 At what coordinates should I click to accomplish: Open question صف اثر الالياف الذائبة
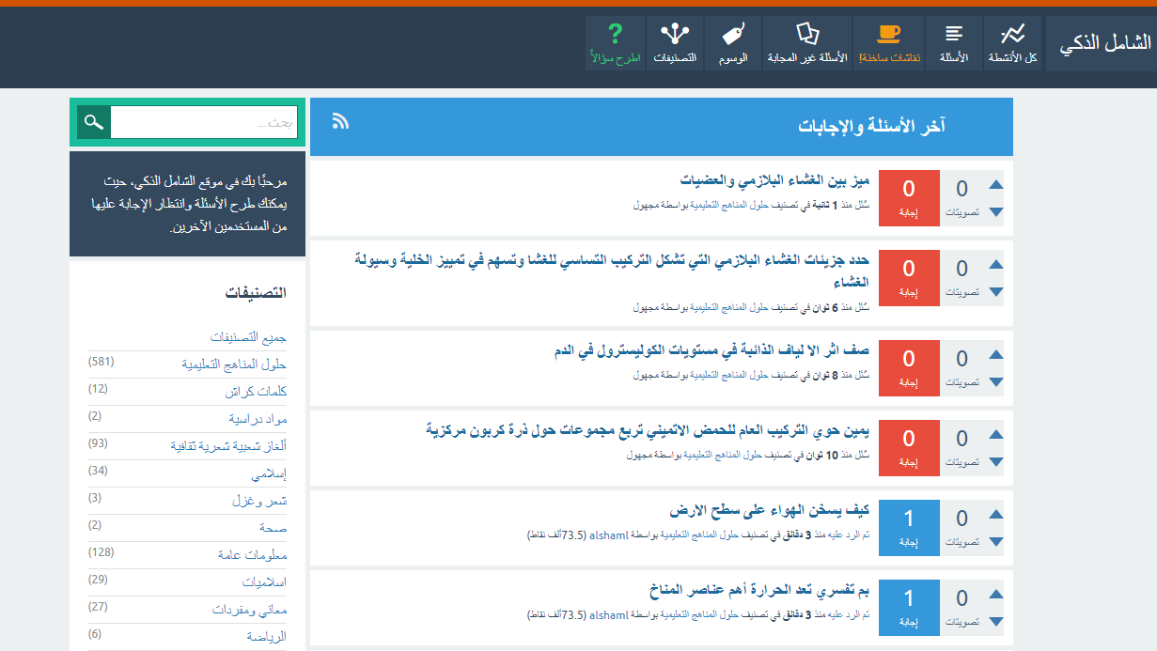pyautogui.click(x=711, y=350)
